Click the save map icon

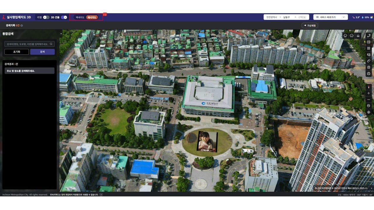368,67
